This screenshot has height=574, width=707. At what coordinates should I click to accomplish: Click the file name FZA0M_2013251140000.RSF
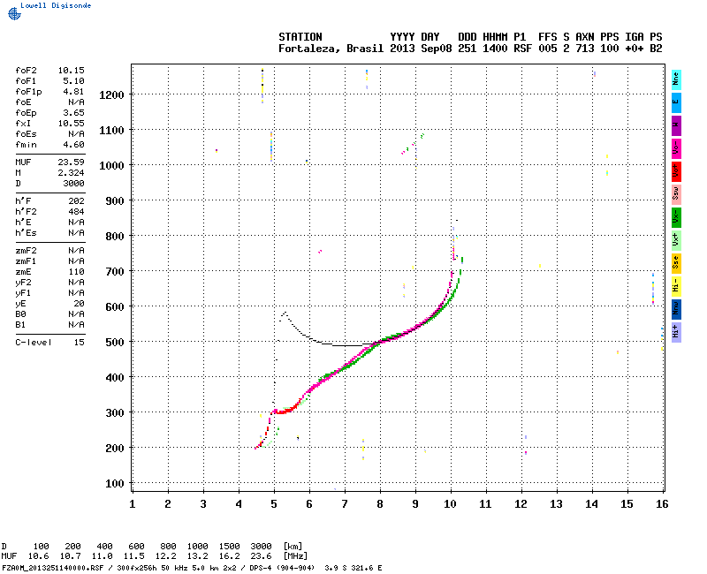[53, 568]
